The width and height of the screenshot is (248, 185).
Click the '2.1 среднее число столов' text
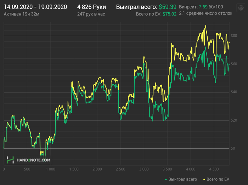(x=205, y=13)
